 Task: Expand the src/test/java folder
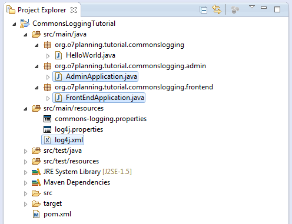pos(25,151)
